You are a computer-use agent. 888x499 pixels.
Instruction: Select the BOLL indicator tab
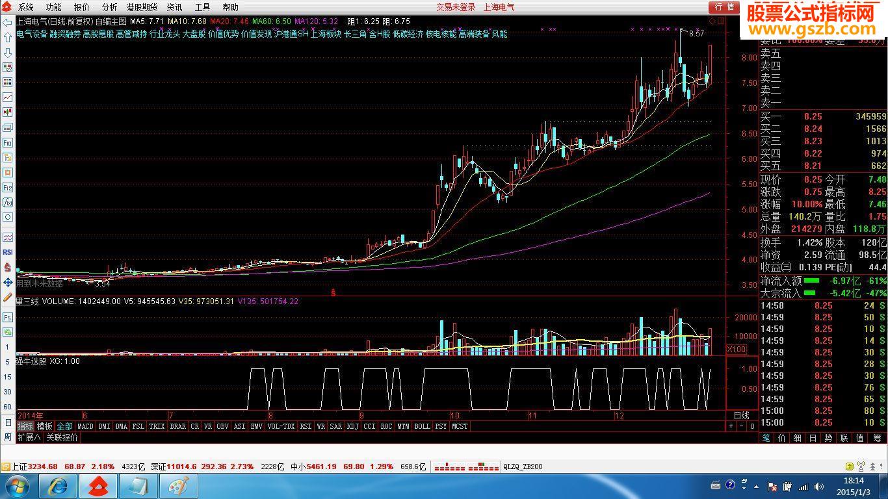pos(422,426)
